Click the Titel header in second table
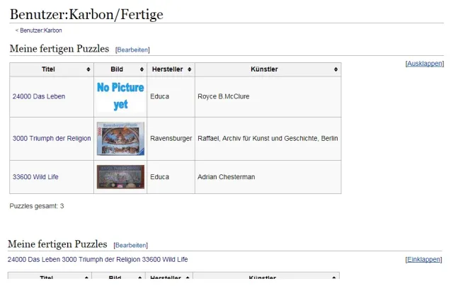453x286 pixels. [x=50, y=276]
